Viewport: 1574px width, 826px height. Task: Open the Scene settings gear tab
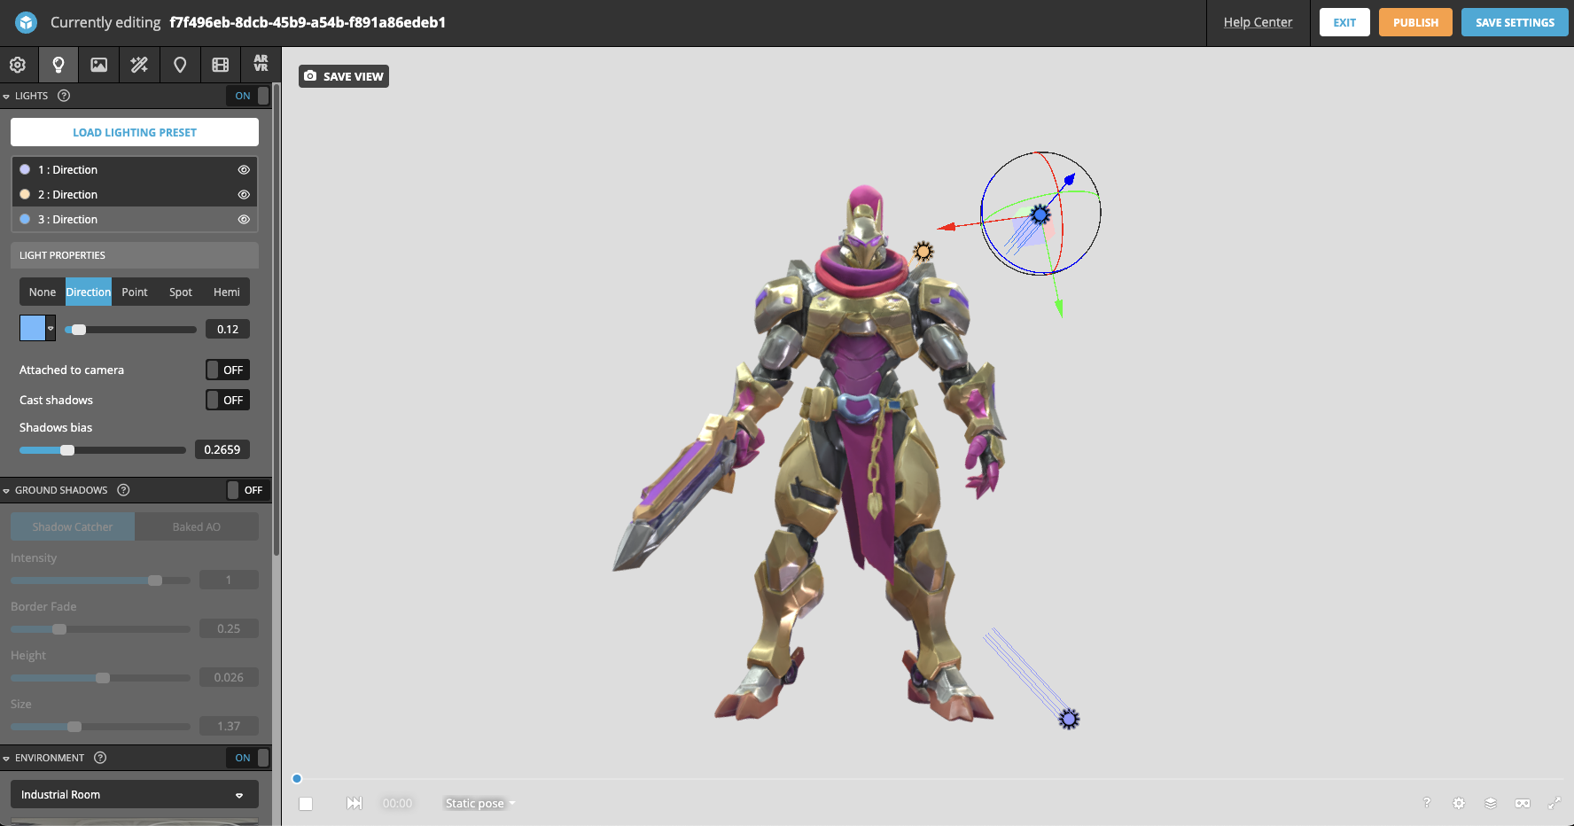[x=18, y=65]
